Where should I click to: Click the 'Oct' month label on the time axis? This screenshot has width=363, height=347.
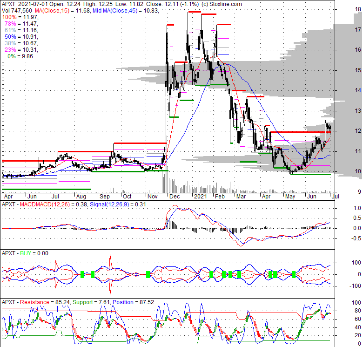point(127,197)
